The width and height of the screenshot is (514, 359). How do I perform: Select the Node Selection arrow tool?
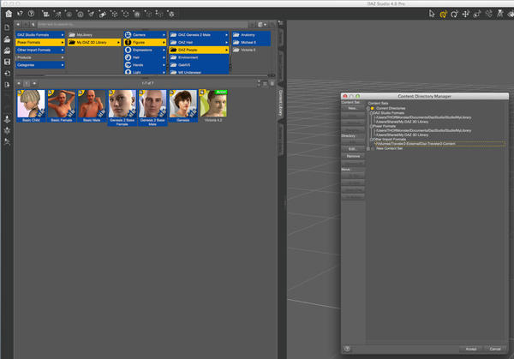pyautogui.click(x=432, y=14)
